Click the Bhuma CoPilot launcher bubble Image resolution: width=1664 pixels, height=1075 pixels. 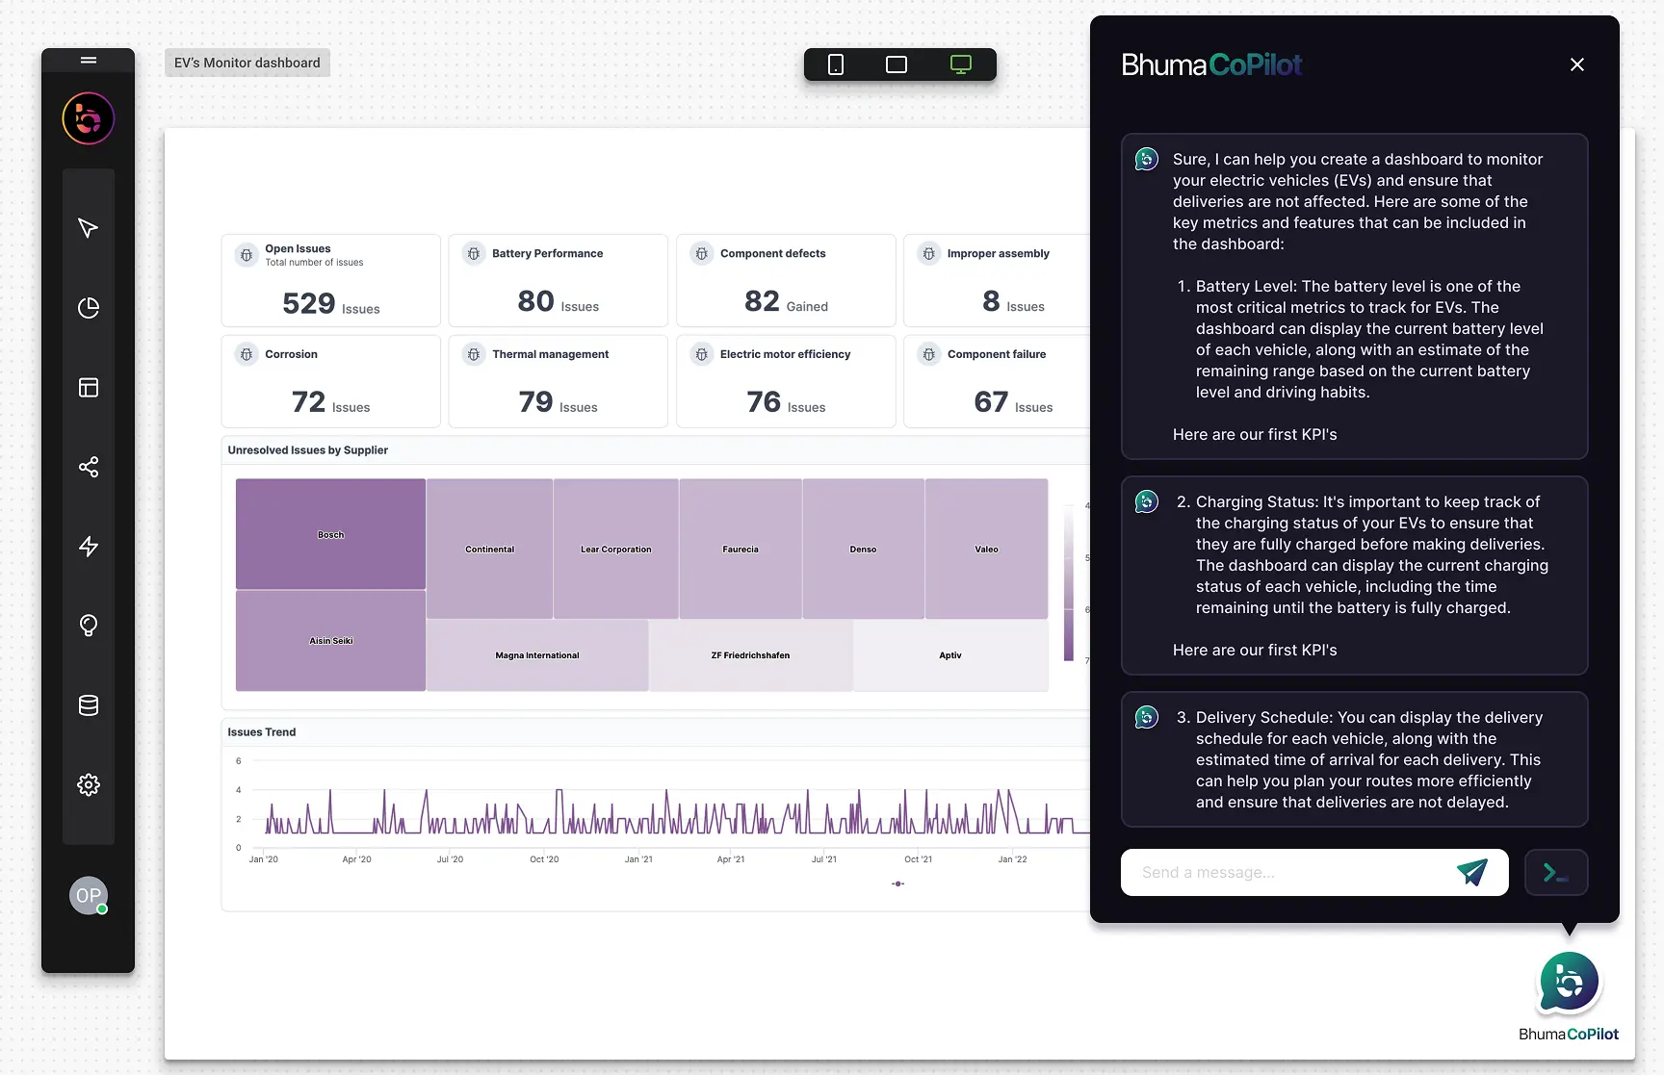click(x=1569, y=983)
